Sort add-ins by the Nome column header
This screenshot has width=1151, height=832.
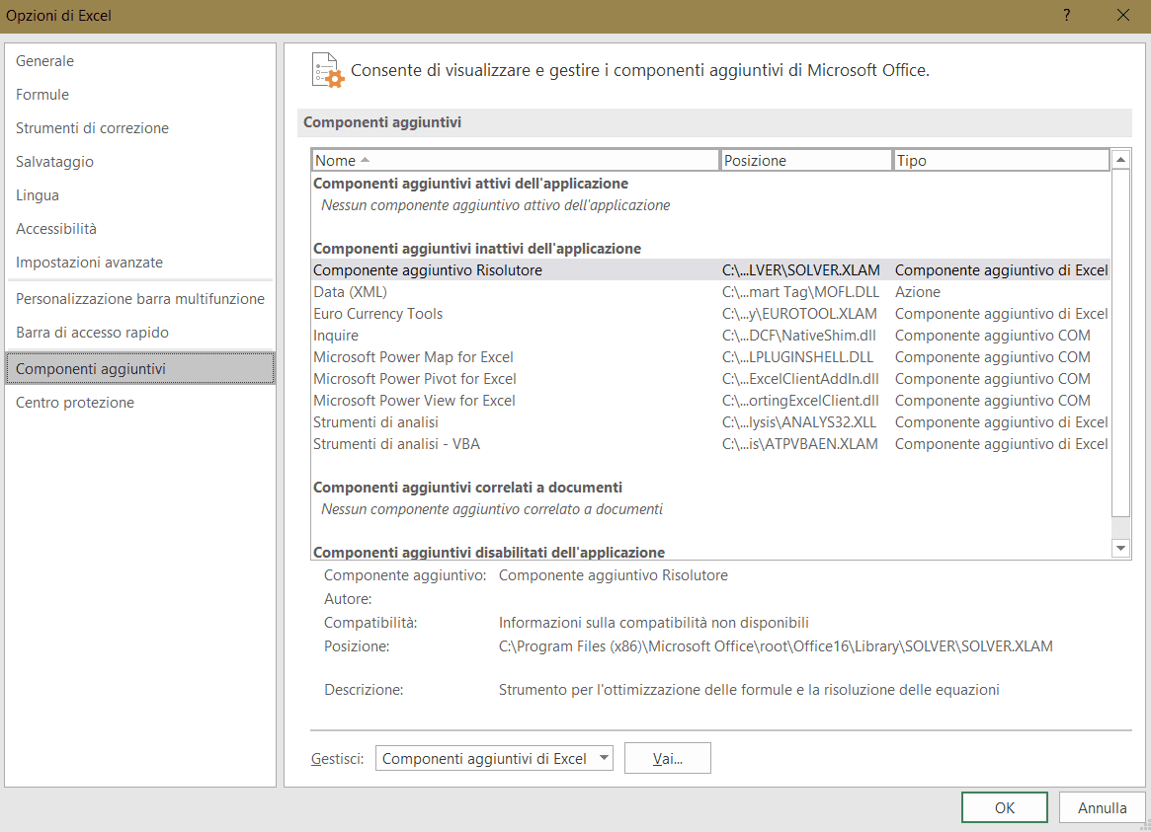tap(515, 160)
